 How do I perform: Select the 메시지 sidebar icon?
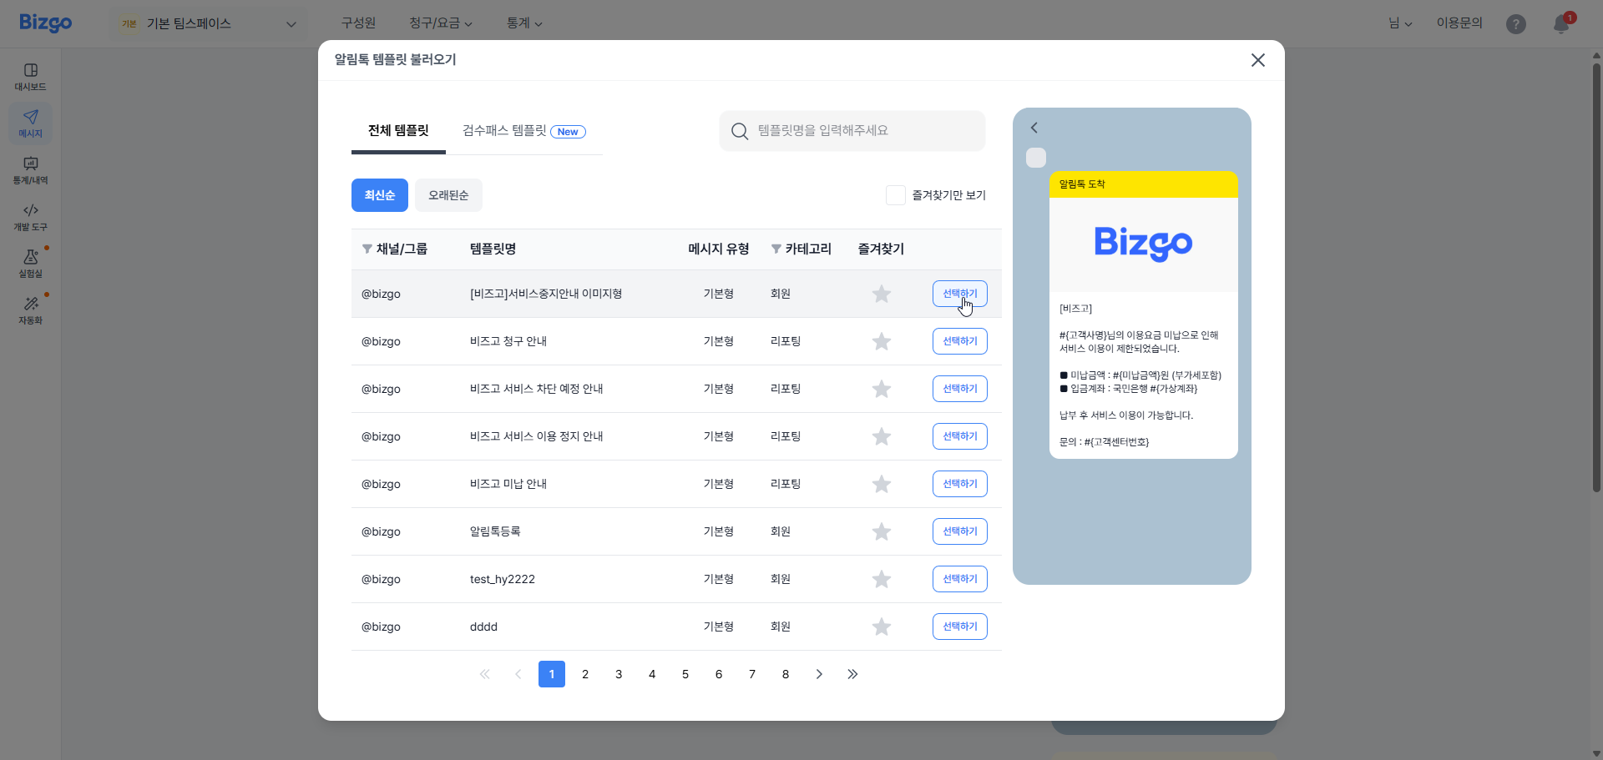(30, 123)
